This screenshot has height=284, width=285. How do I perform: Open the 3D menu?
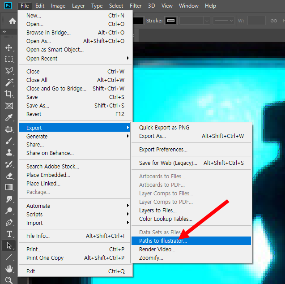click(151, 6)
